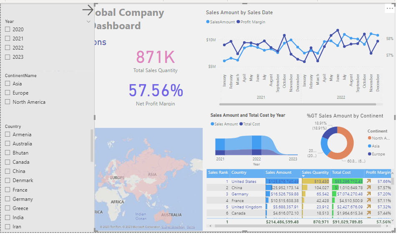The height and width of the screenshot is (235, 397).
Task: Tick the Europe continent checkbox
Action: point(8,93)
